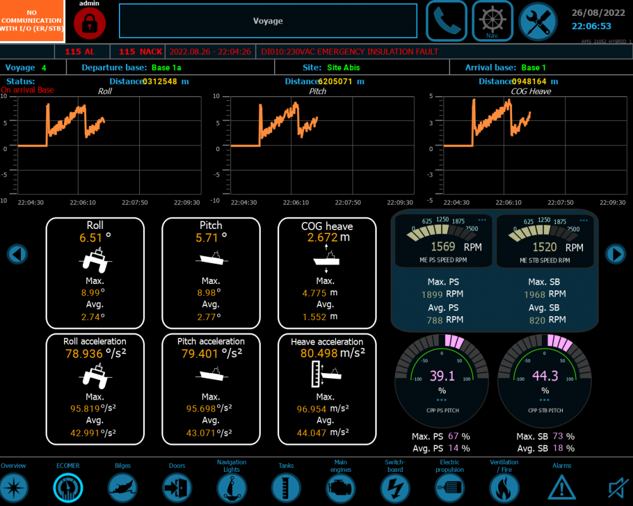
Task: Select the Overview tab
Action: pos(14,488)
